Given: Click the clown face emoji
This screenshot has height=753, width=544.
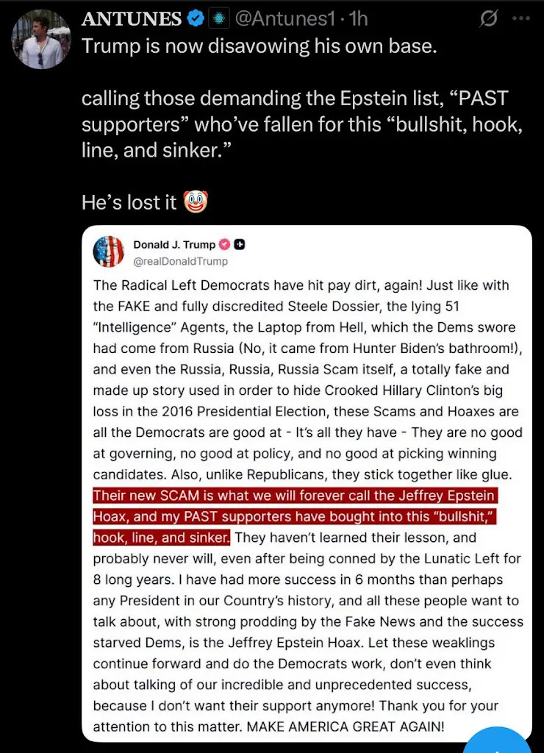Looking at the screenshot, I should 194,201.
